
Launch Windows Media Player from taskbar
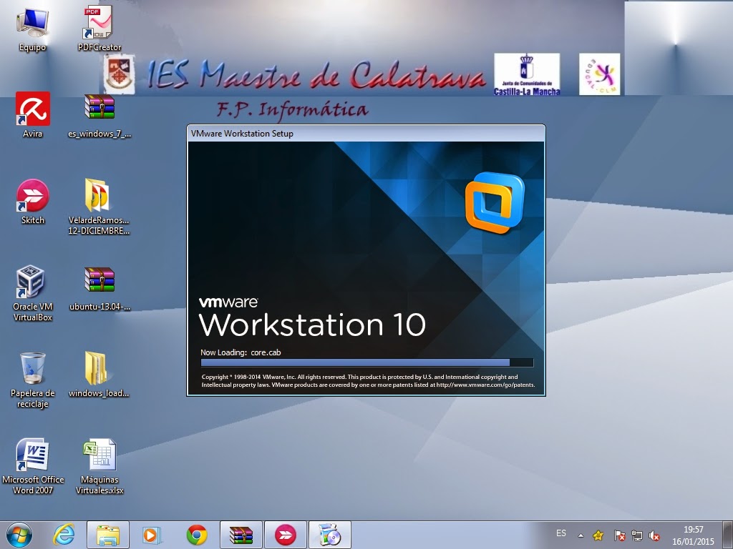pyautogui.click(x=152, y=535)
